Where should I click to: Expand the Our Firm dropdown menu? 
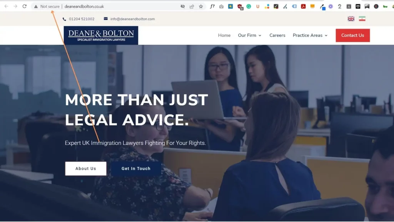point(249,35)
